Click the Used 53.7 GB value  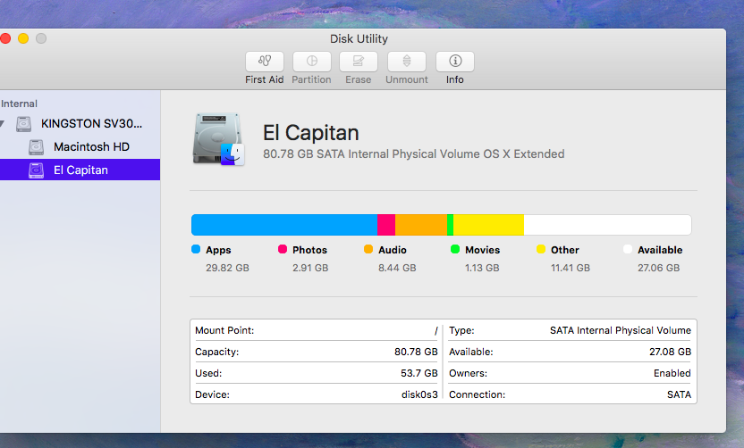419,373
